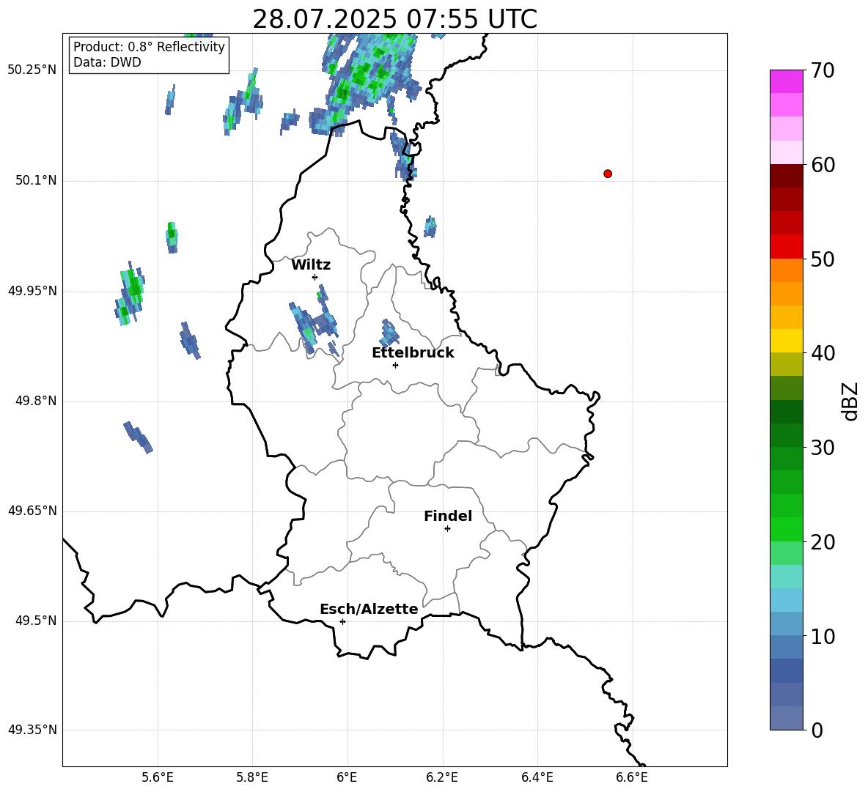Click the dBZ colorbar axis label
This screenshot has width=868, height=792.
(850, 401)
